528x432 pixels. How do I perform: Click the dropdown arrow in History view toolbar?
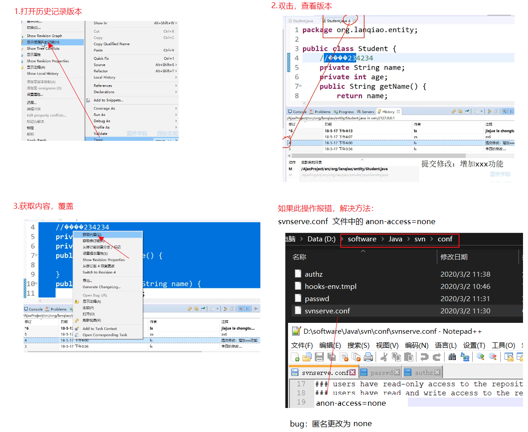click(481, 111)
